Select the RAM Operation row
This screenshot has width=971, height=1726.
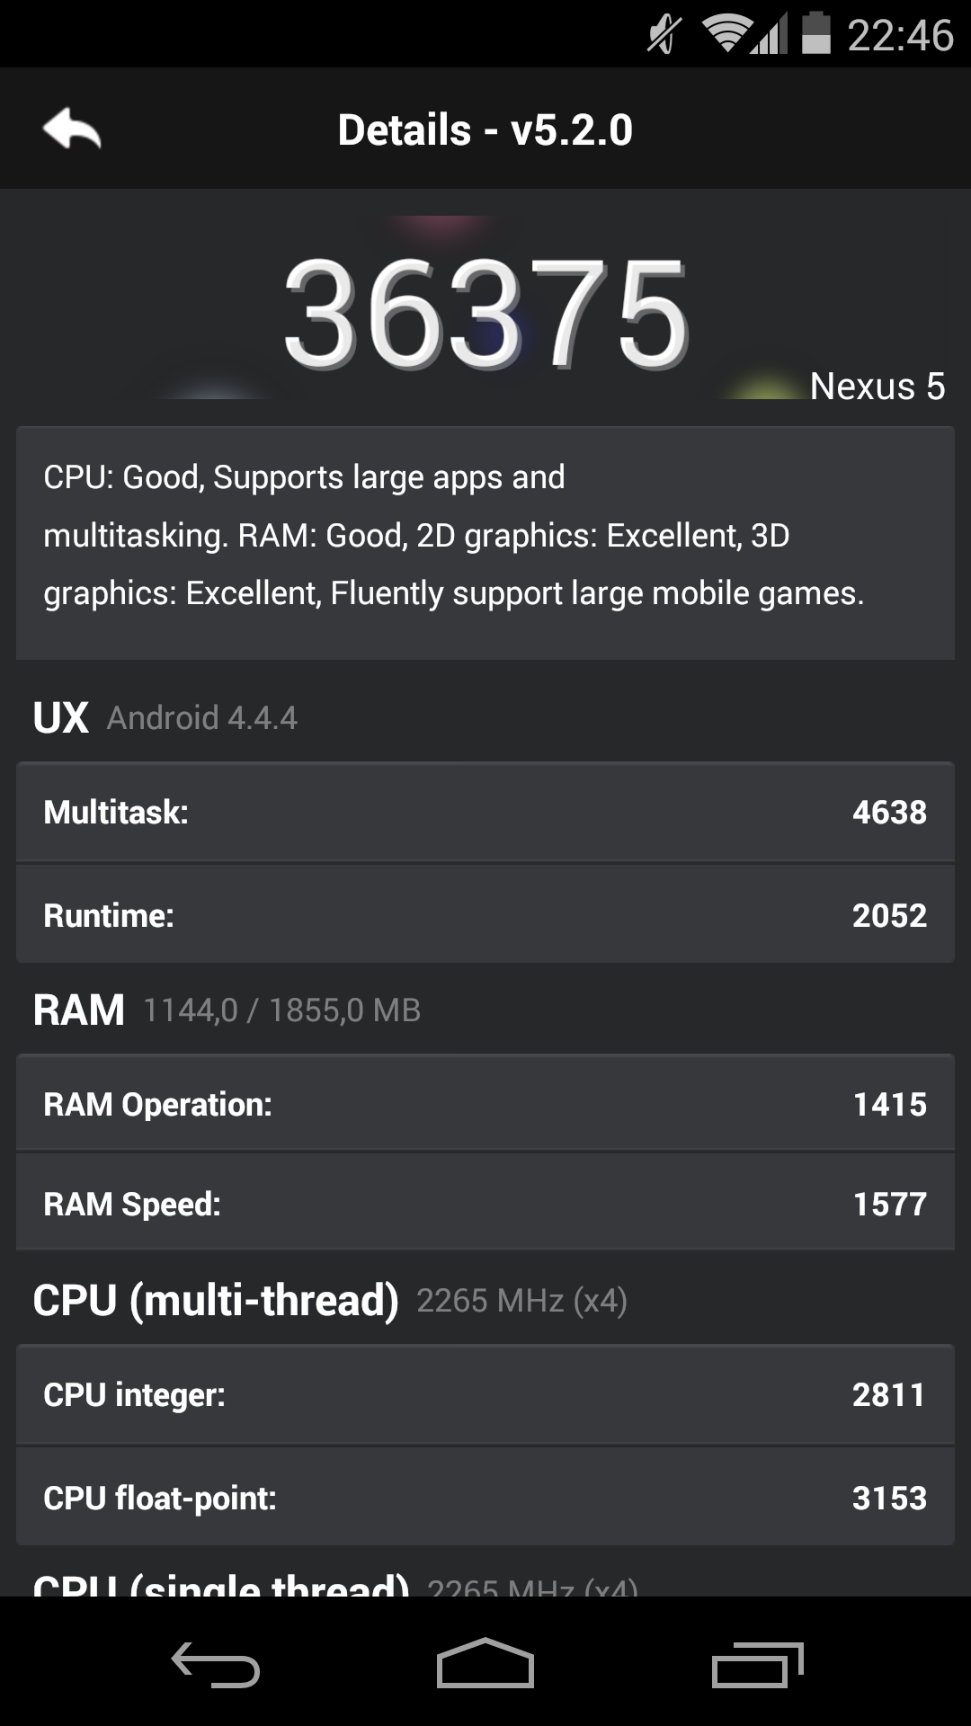(x=485, y=1103)
